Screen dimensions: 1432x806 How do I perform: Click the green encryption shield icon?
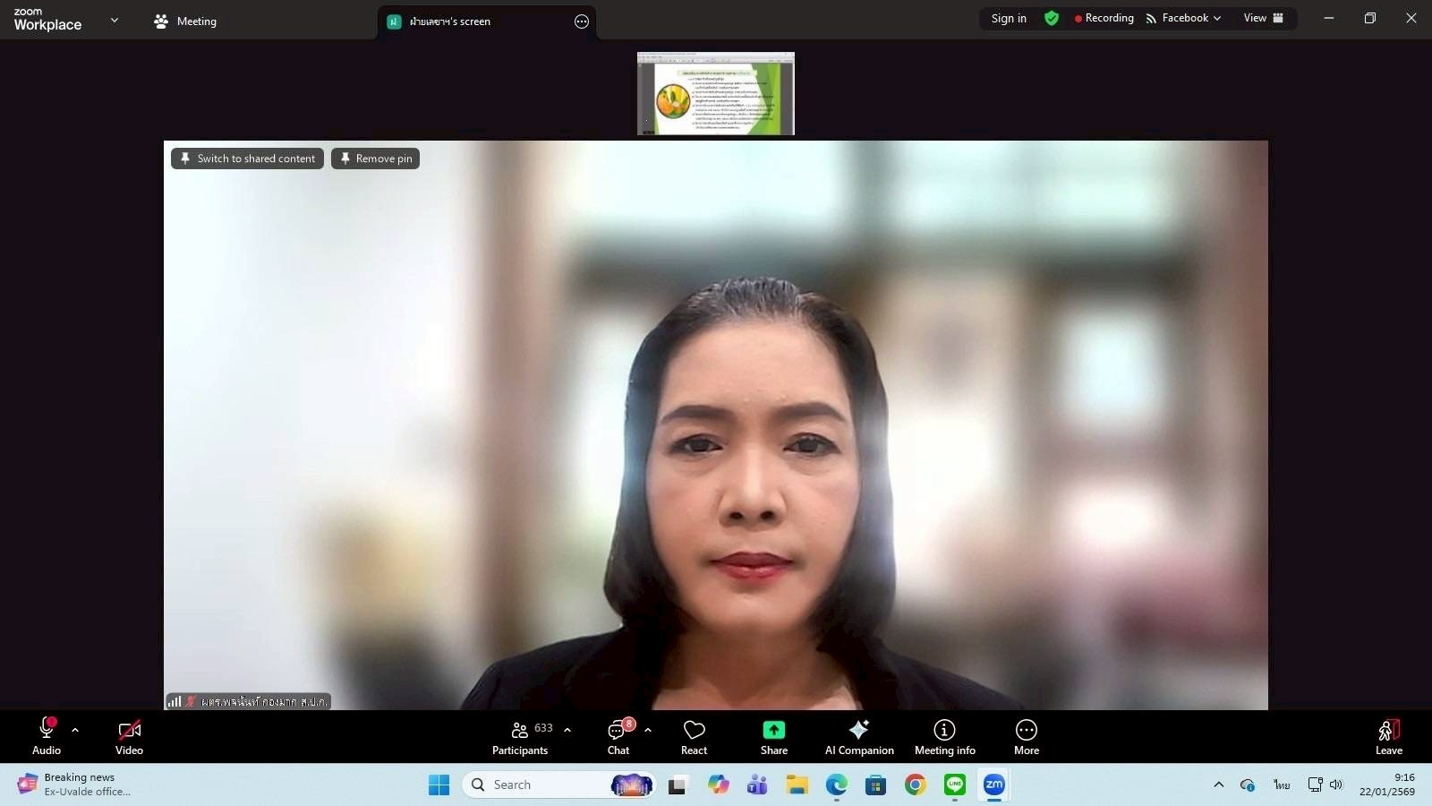[1051, 18]
